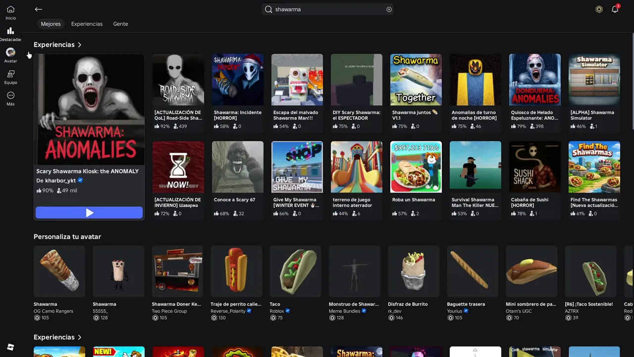Open the hourglass NOW! experience thumbnail
This screenshot has width=634, height=357.
click(x=178, y=167)
